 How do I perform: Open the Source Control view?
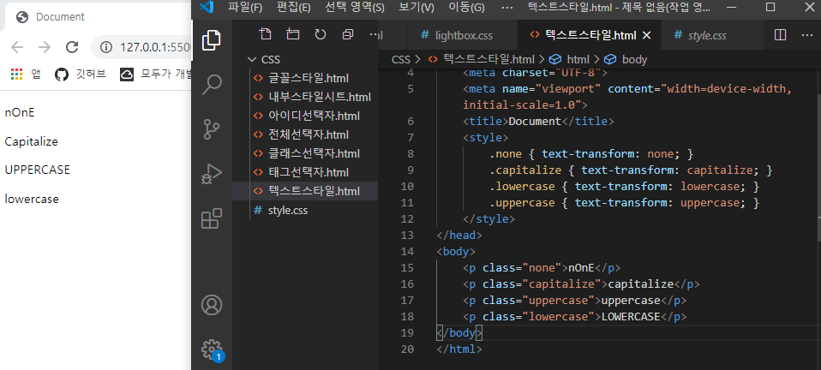click(x=212, y=128)
